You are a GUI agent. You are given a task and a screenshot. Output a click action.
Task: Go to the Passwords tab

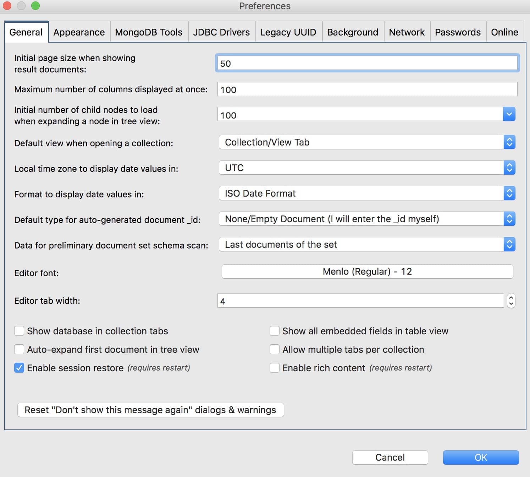point(458,32)
